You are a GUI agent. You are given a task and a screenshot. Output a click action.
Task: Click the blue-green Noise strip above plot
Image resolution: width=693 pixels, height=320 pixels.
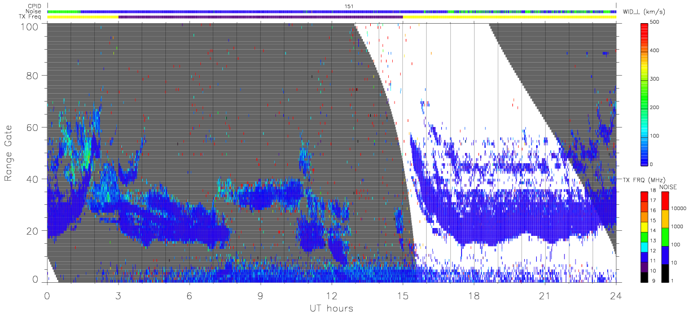click(x=332, y=11)
